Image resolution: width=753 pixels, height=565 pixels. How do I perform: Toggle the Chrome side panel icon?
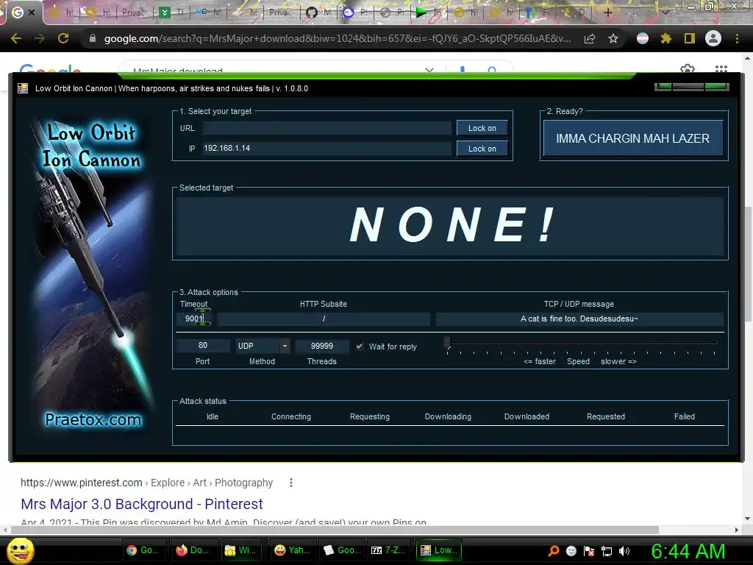(690, 38)
